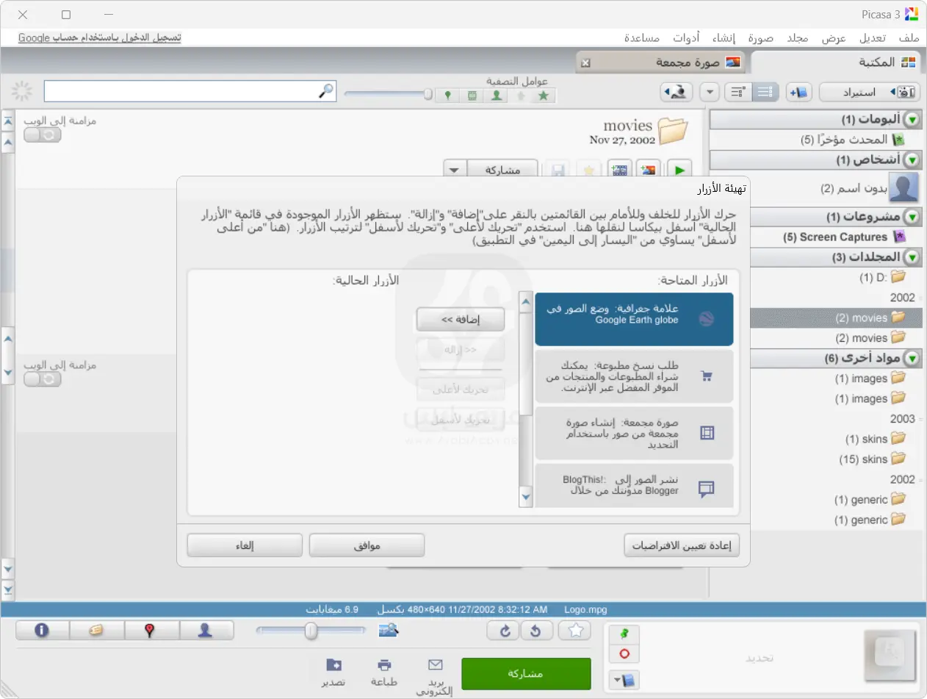Expand the ألبومات (1) tree section
The height and width of the screenshot is (699, 927).
coord(912,118)
